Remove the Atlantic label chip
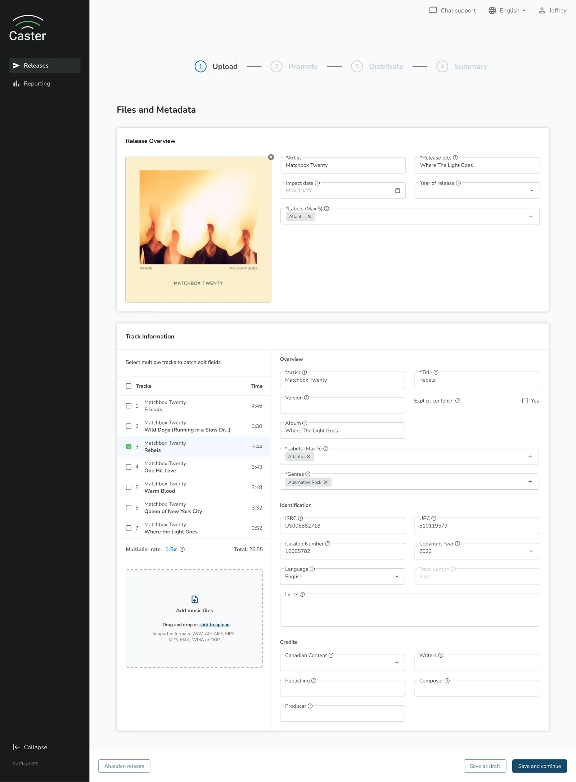The image size is (576, 782). tap(309, 216)
